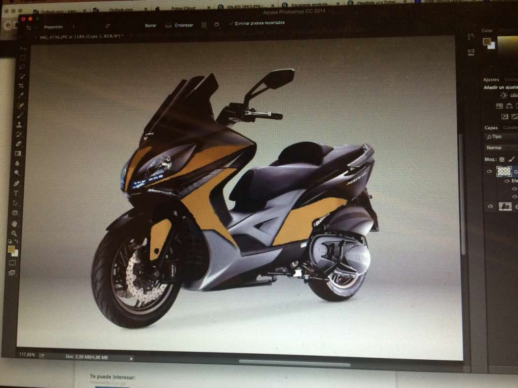Image resolution: width=518 pixels, height=388 pixels.
Task: Open the Ajustes panel tab
Action: point(491,80)
